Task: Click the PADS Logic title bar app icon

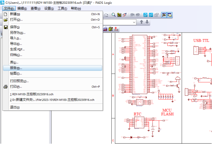Action: 2,3
